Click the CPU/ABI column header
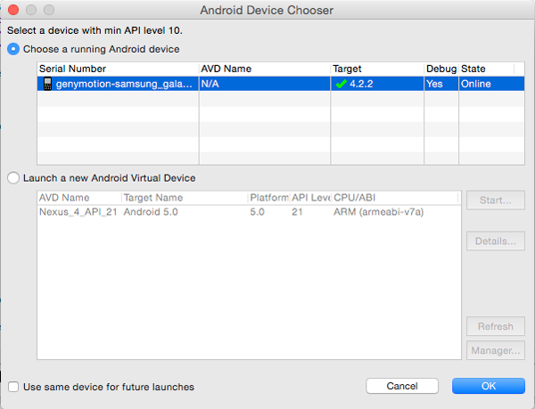 point(355,198)
